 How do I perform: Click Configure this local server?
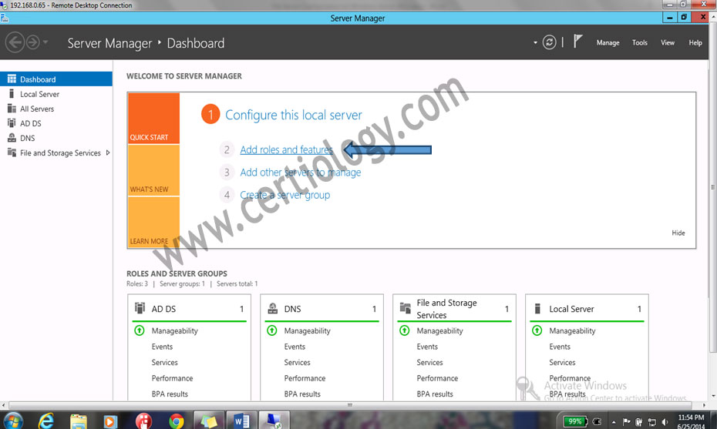point(294,115)
